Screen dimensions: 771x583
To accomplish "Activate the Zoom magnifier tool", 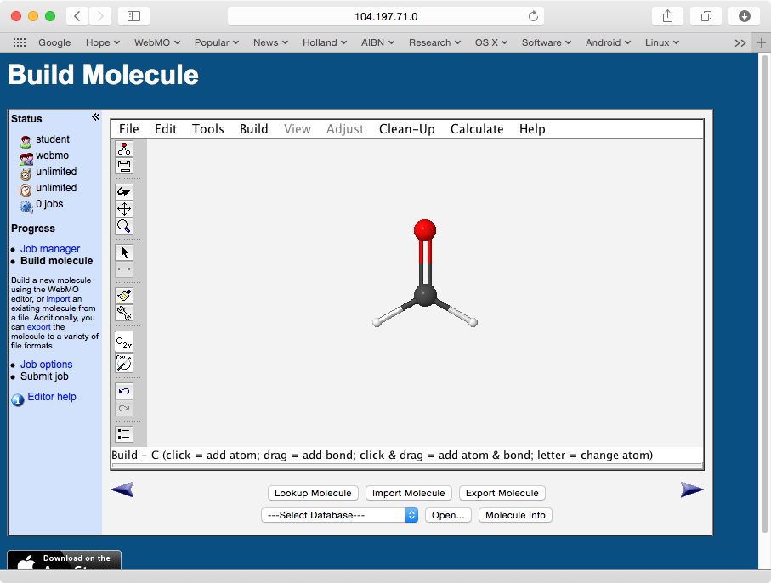I will click(x=124, y=226).
